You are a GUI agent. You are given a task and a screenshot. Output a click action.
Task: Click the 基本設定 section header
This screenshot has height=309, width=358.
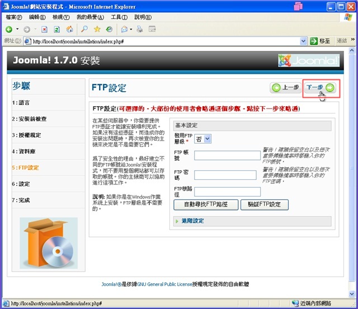coord(252,125)
